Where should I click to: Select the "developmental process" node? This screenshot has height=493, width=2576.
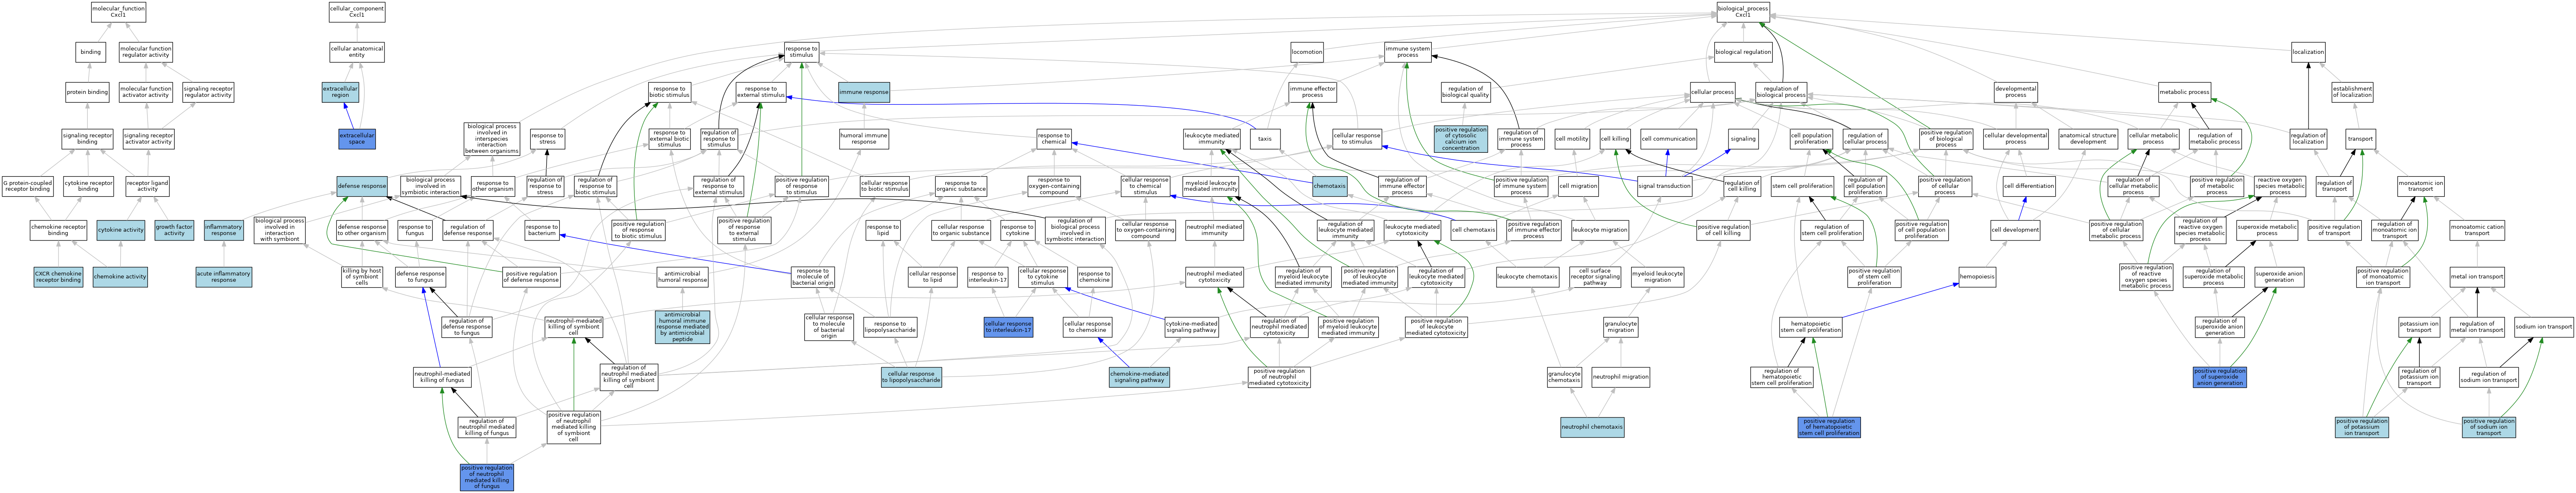(2015, 92)
